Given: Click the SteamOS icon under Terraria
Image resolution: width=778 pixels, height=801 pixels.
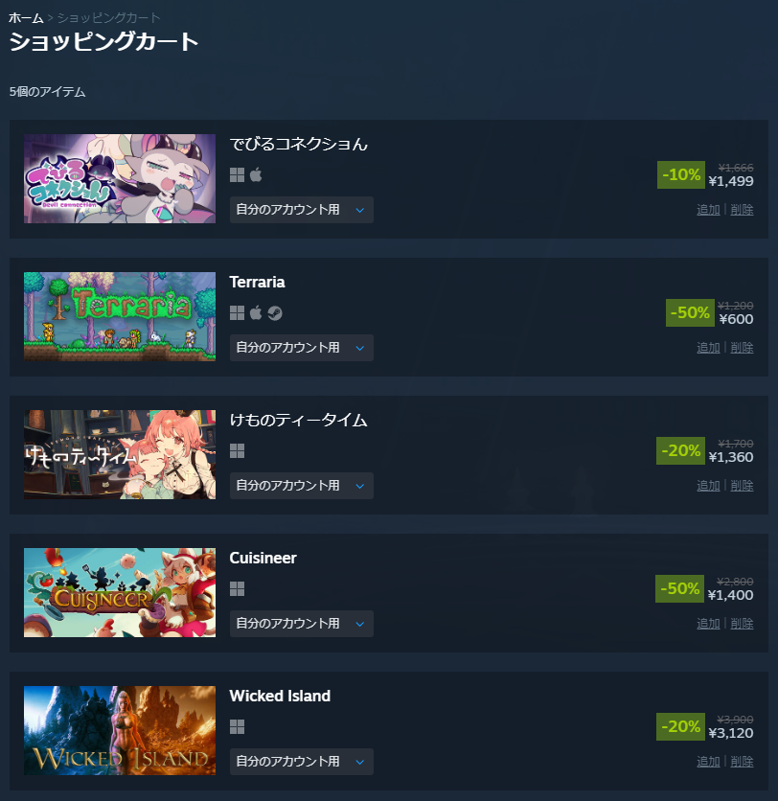Looking at the screenshot, I should pyautogui.click(x=275, y=313).
